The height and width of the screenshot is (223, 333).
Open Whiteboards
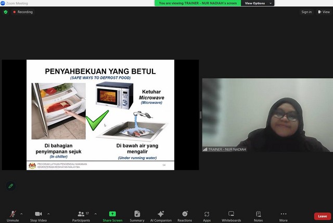pyautogui.click(x=232, y=215)
